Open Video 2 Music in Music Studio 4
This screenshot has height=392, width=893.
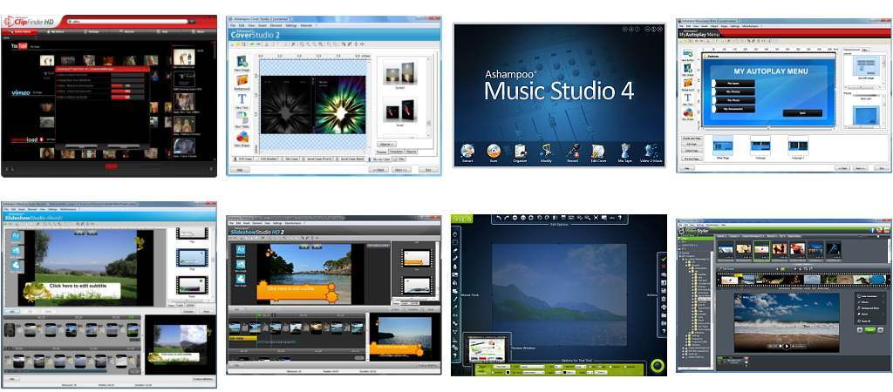pyautogui.click(x=651, y=152)
